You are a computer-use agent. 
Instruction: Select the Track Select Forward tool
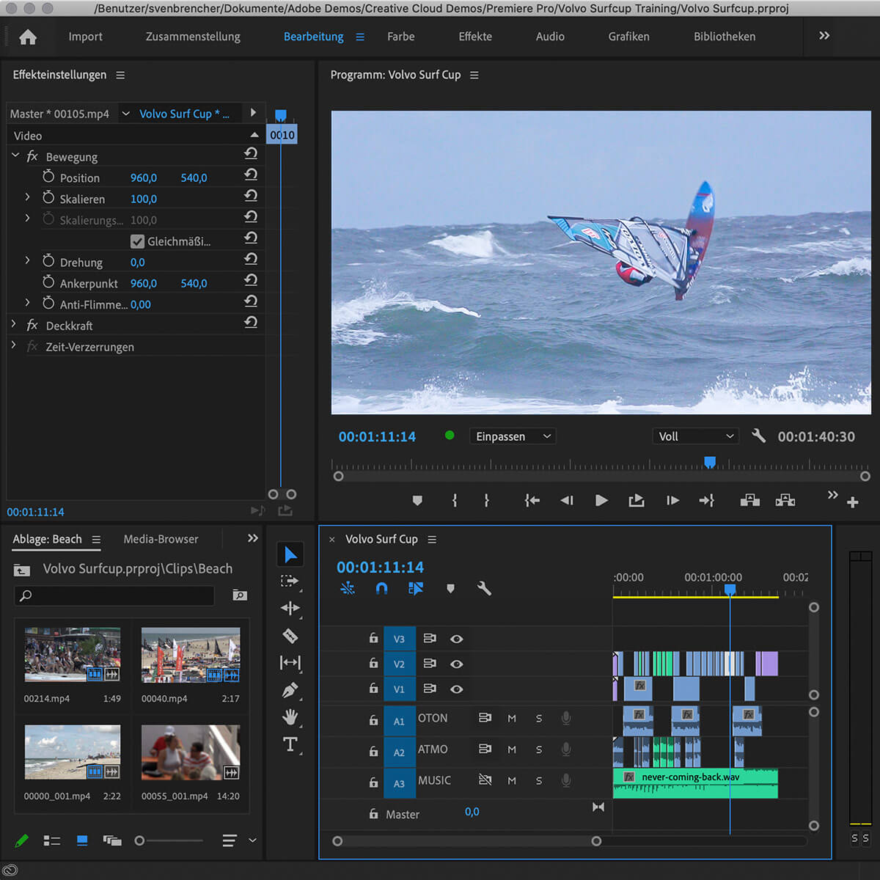290,582
